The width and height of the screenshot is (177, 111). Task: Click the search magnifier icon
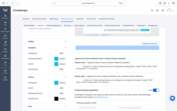point(152,10)
